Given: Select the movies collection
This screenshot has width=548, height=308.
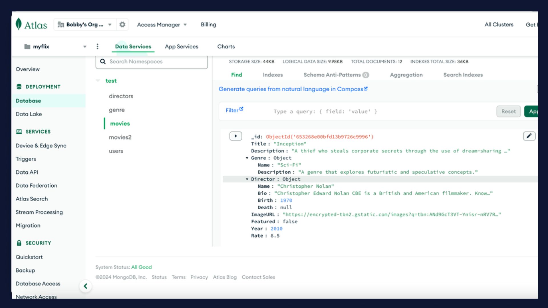Looking at the screenshot, I should 120,123.
